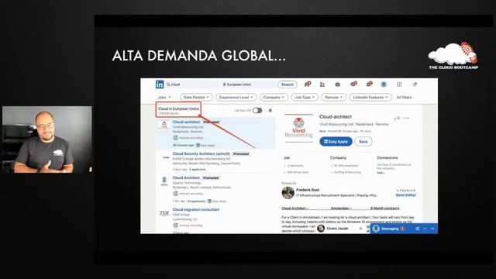Open the Frederik Rast name link
The width and height of the screenshot is (496, 279).
tap(308, 190)
